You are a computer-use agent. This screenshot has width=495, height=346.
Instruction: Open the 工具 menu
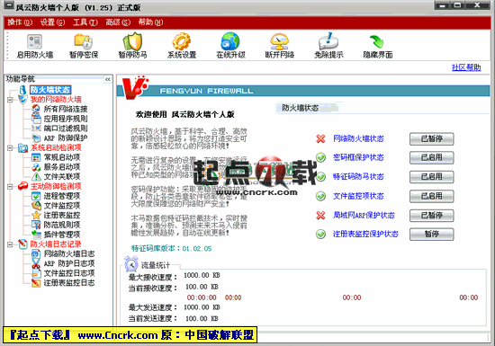click(85, 22)
